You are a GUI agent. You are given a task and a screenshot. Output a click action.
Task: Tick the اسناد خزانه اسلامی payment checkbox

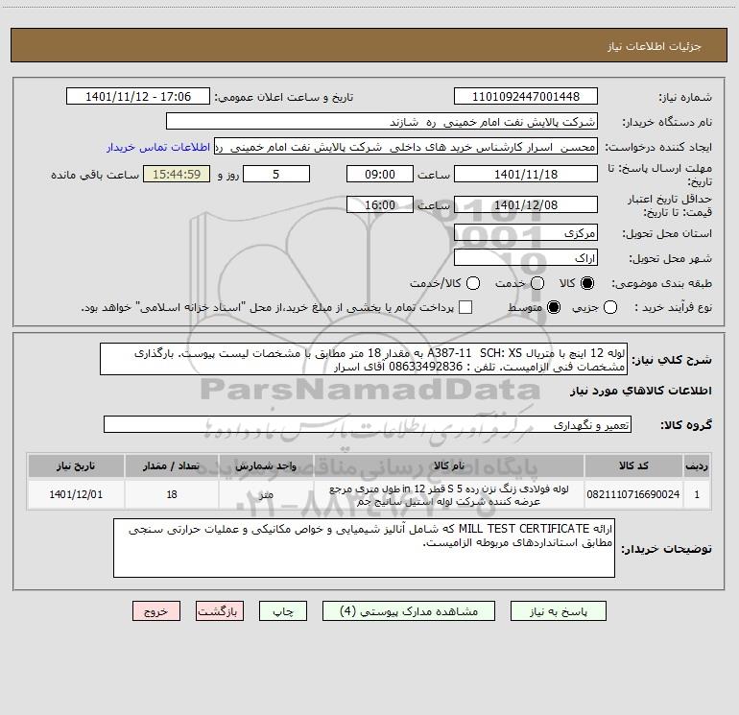coord(465,307)
